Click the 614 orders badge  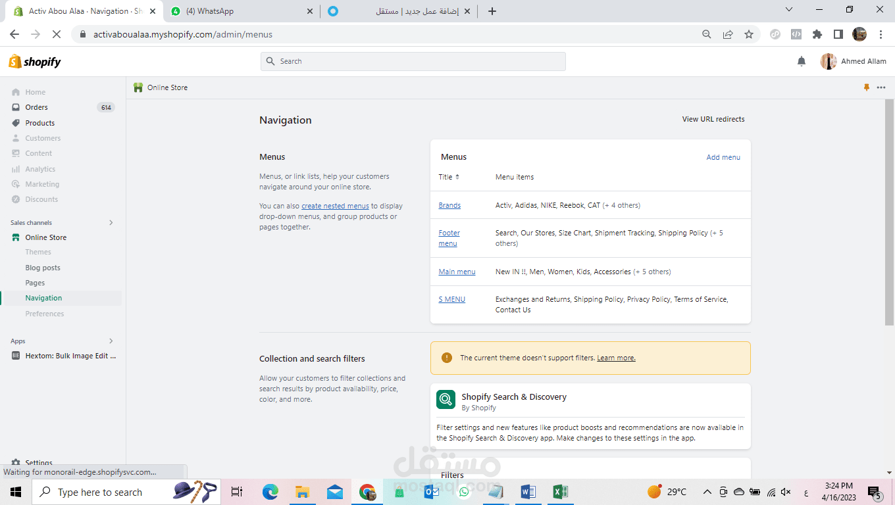tap(106, 107)
